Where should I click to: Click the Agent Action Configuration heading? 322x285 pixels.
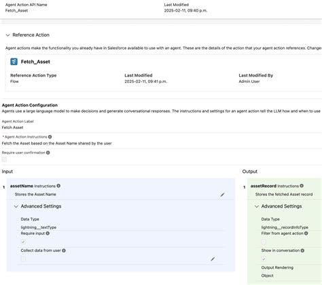click(30, 105)
